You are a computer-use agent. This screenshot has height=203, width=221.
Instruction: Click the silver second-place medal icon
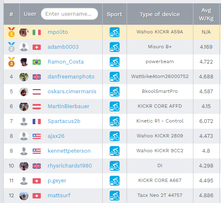coord(12,47)
